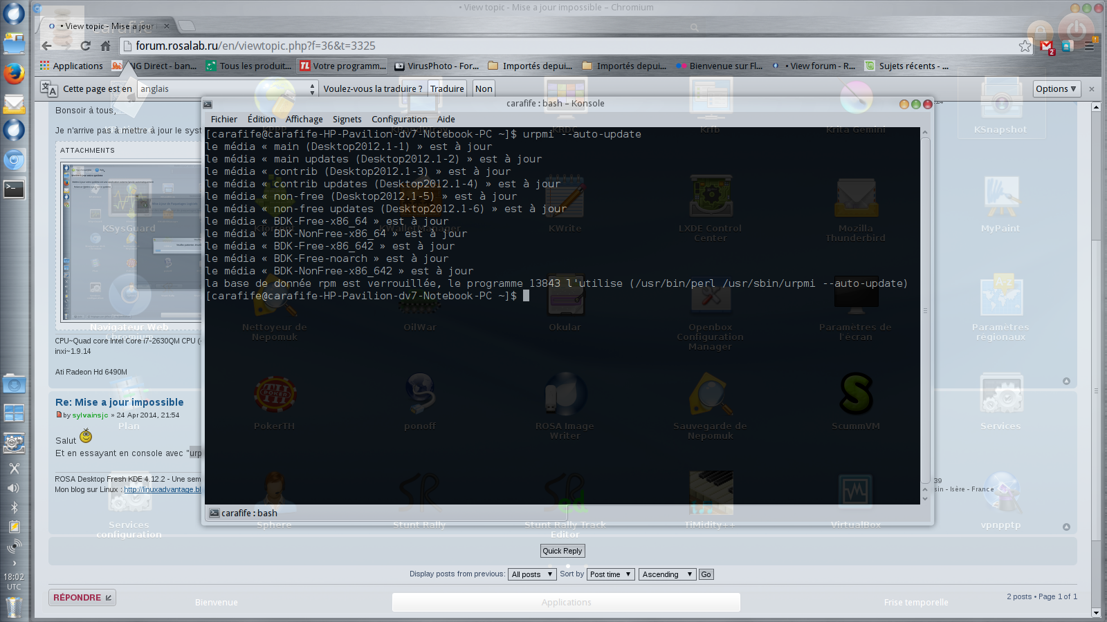
Task: Open Konsole's Aide menu
Action: [446, 119]
